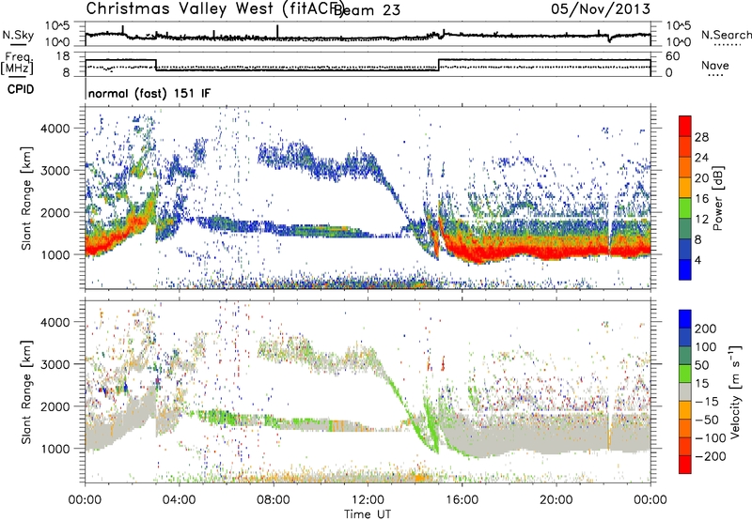Screen dimensions: 752x520
Task: Click the '2000' tick on the power panel
Action: click(x=55, y=212)
